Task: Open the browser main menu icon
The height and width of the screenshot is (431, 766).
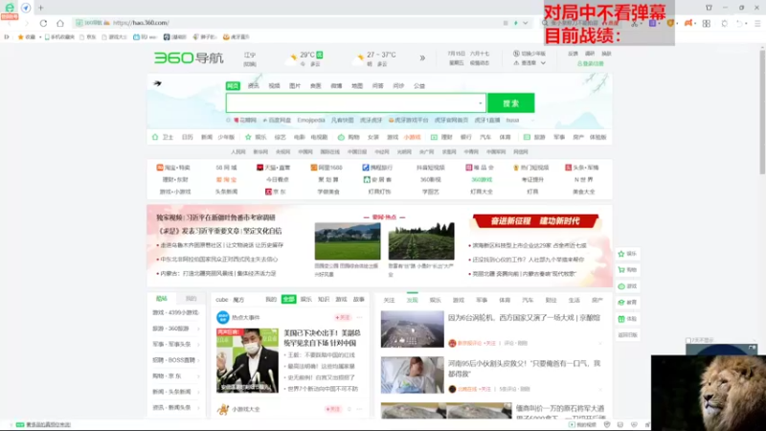Action: point(757,23)
